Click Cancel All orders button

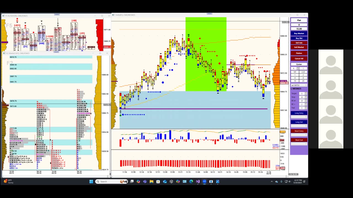click(299, 59)
